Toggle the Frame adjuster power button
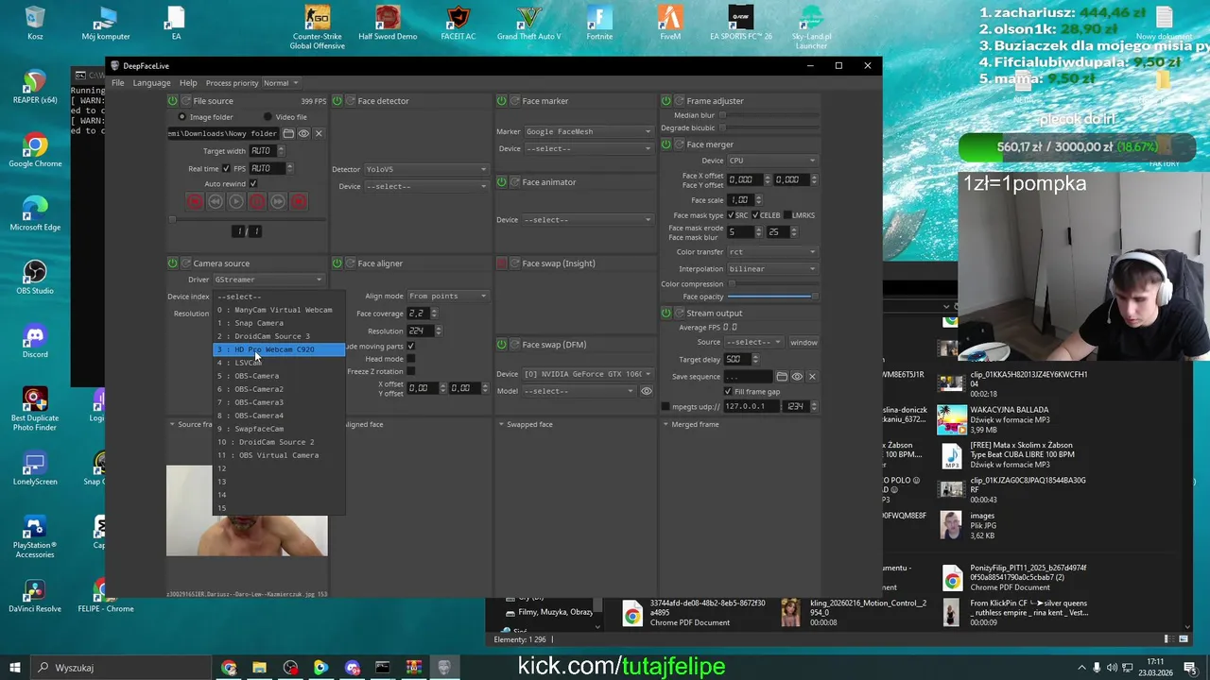Viewport: 1210px width, 680px height. click(665, 101)
